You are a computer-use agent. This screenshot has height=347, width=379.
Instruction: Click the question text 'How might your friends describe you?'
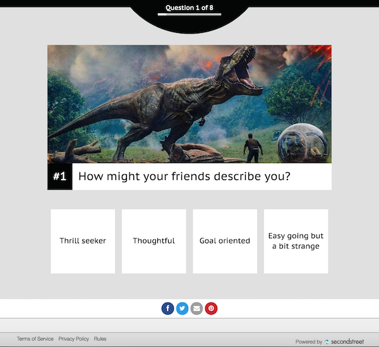coord(184,176)
